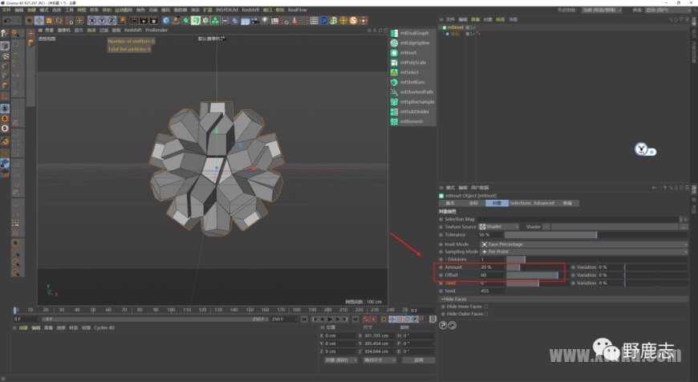Open the INSYDIUM menu

[226, 10]
